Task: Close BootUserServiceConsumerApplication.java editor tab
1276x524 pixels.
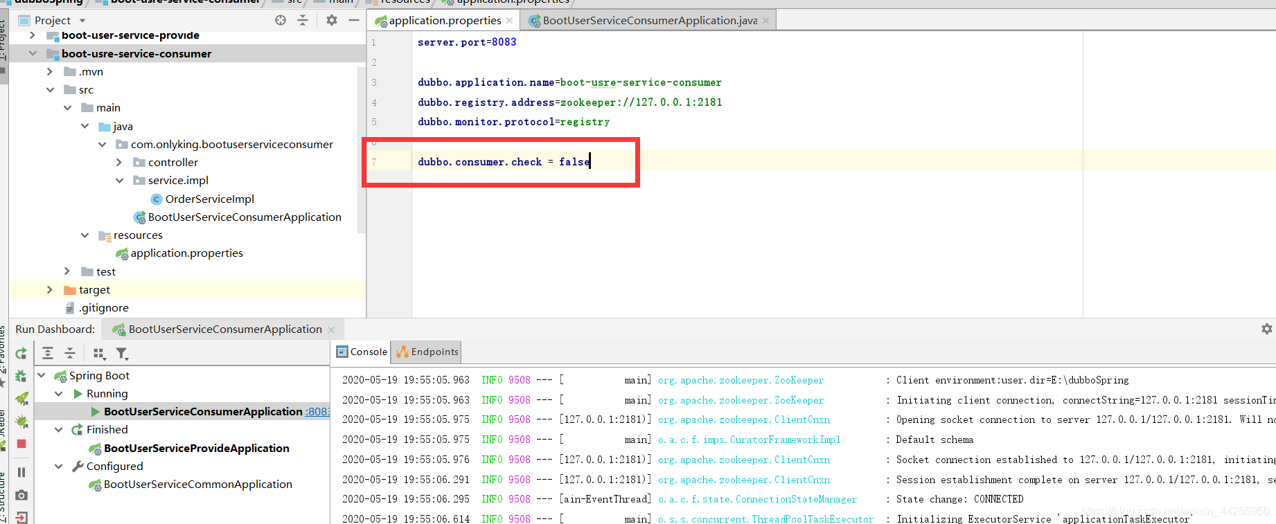Action: [x=765, y=21]
